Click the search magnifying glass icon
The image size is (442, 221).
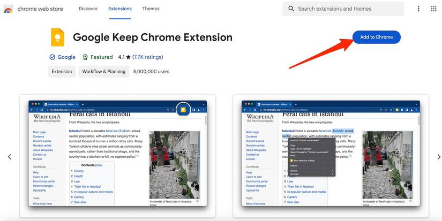tap(291, 9)
